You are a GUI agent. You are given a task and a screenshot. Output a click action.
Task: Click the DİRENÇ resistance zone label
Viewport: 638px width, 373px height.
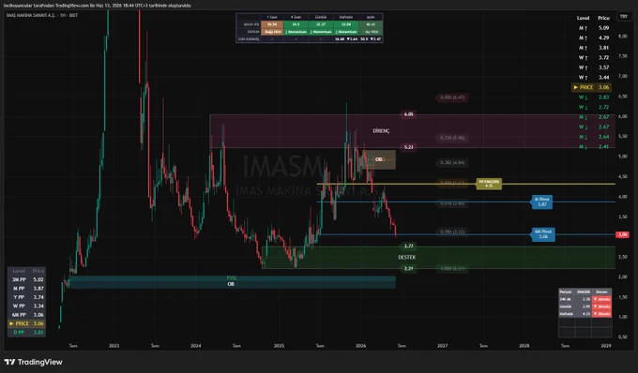[x=381, y=131]
